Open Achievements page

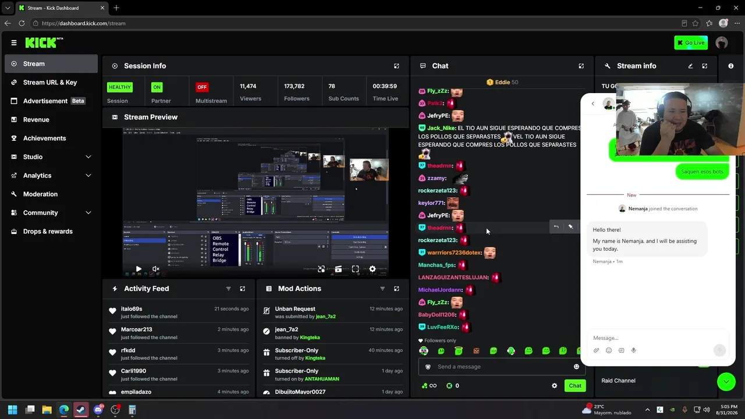[51, 138]
